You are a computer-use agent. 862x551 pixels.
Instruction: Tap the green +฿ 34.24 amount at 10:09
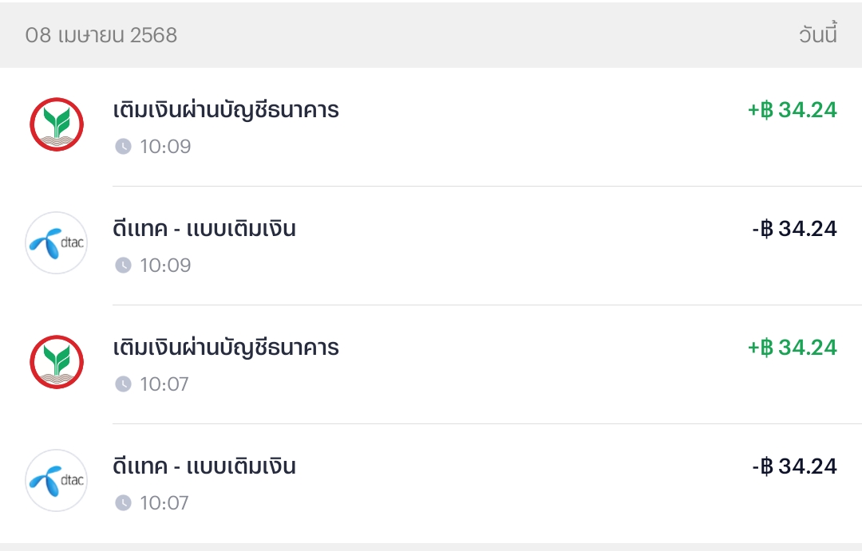(793, 110)
